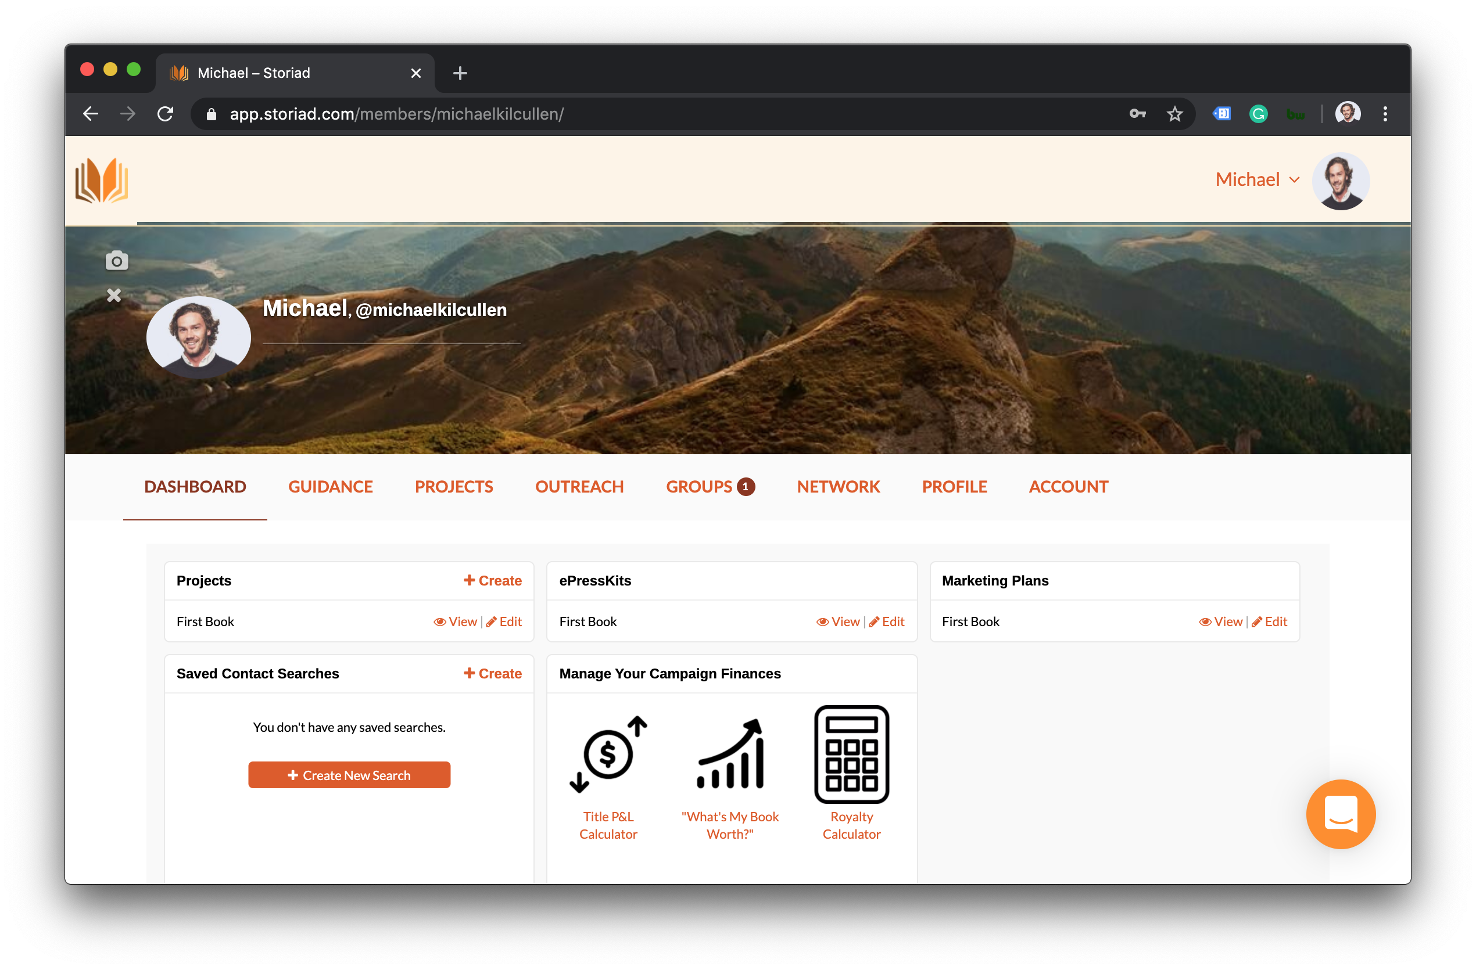
Task: Click the Storiad book logo
Action: (102, 181)
